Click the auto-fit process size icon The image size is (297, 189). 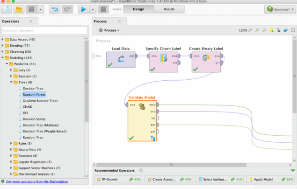293,30
